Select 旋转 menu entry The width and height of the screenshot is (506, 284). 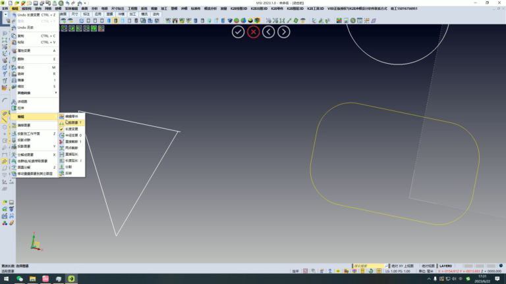(x=34, y=74)
